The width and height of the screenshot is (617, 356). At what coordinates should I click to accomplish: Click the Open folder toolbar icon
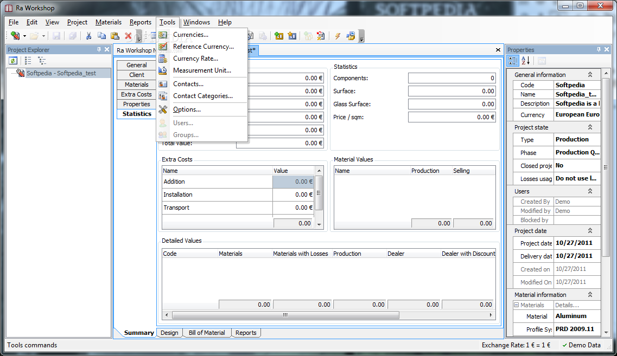tap(34, 36)
